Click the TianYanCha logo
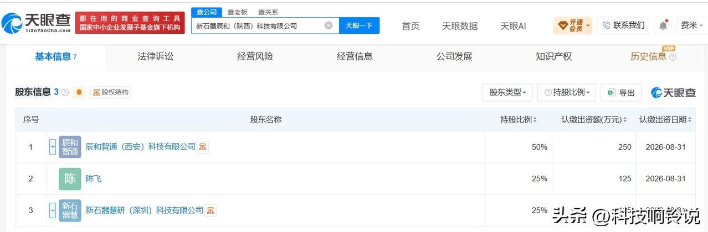The height and width of the screenshot is (232, 708). click(x=37, y=22)
